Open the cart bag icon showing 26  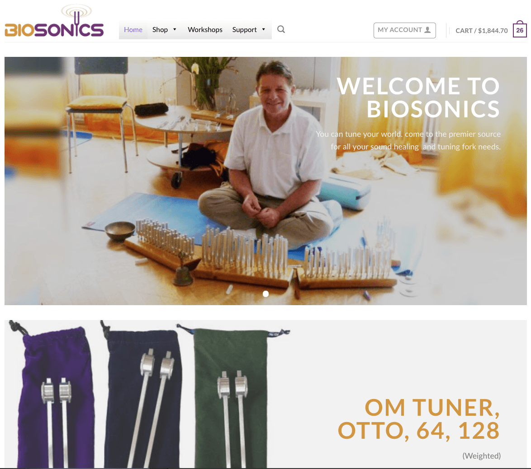(520, 29)
